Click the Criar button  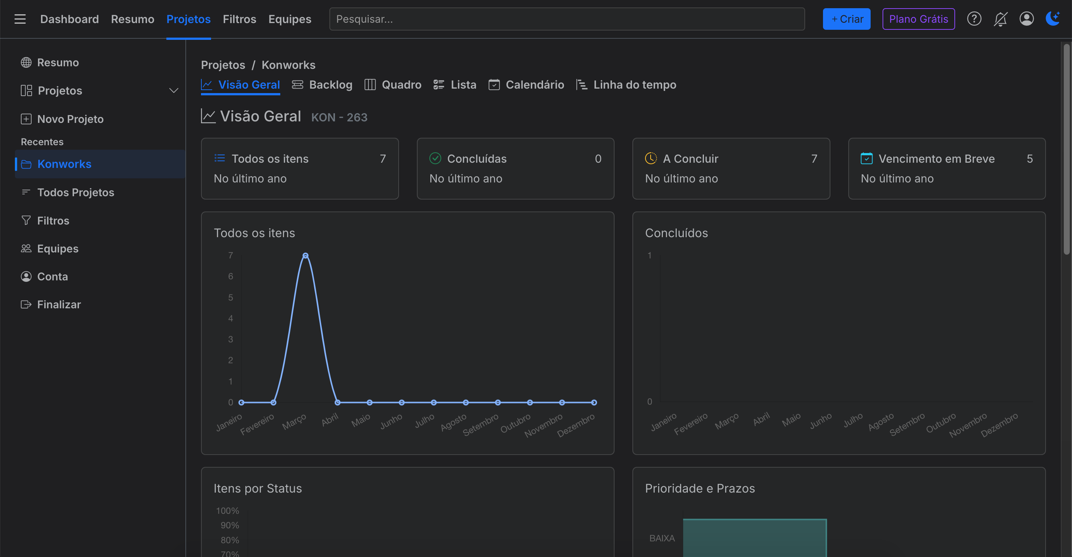846,19
